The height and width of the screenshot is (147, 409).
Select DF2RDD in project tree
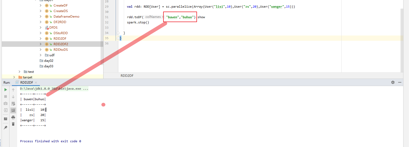pos(60,22)
